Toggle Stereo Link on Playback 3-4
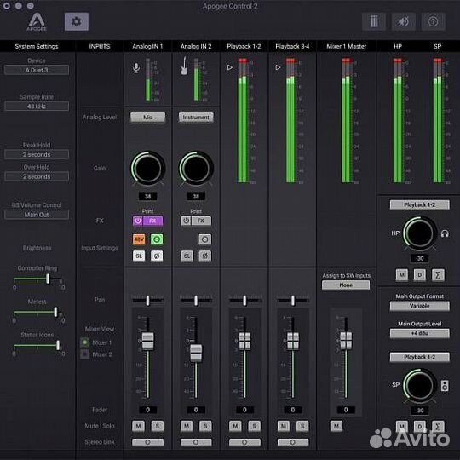Image resolution: width=460 pixels, height=460 pixels. click(293, 442)
